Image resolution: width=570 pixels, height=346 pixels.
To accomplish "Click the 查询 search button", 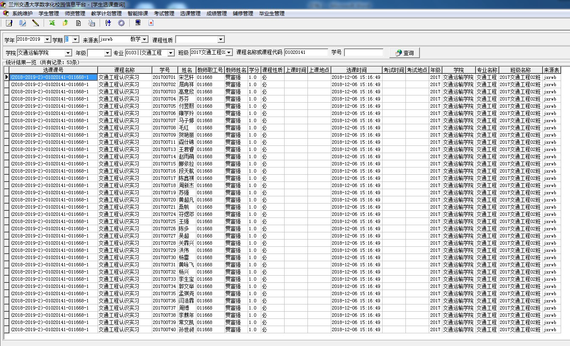I will (x=404, y=53).
